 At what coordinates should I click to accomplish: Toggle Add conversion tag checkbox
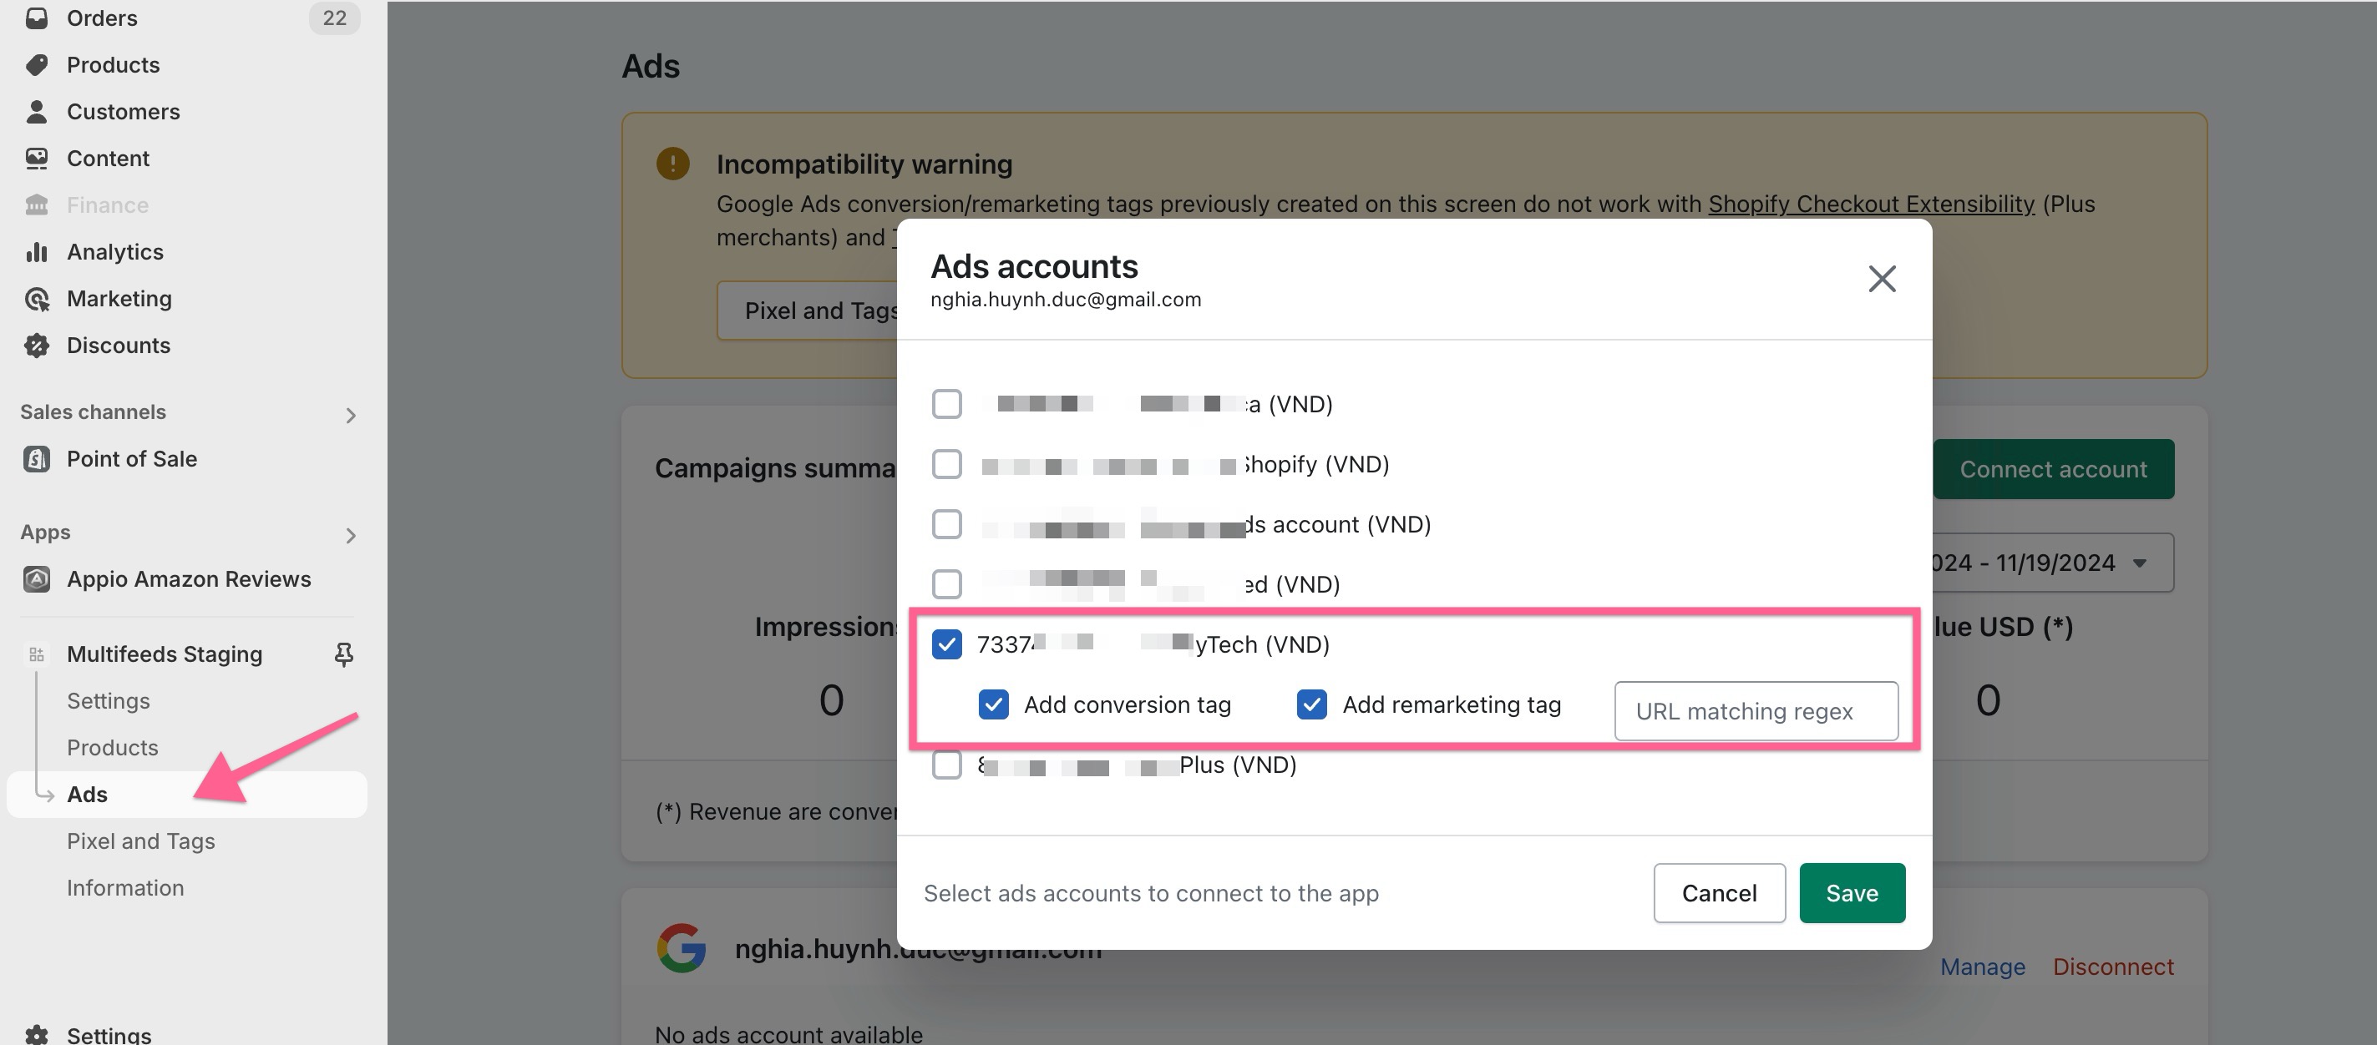tap(993, 704)
